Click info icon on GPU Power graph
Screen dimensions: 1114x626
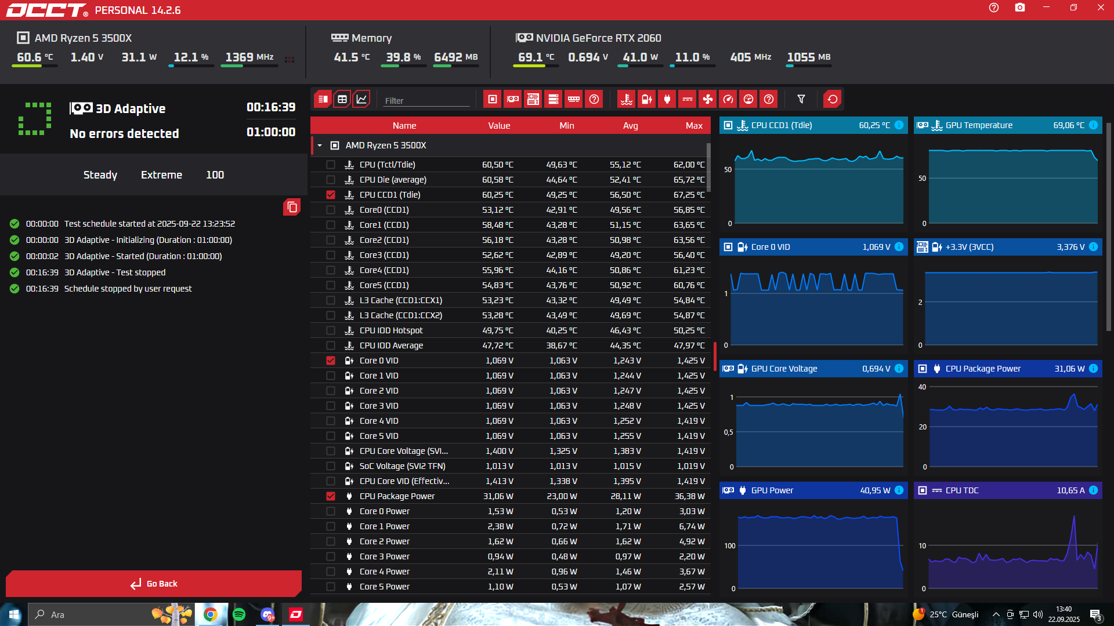click(x=899, y=490)
